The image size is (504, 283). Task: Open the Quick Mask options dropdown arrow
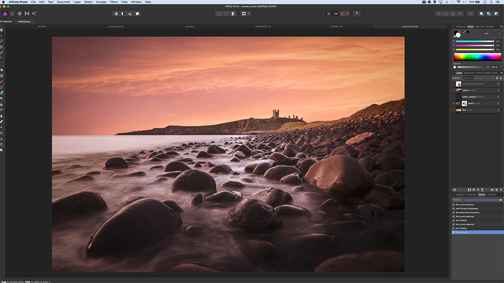click(249, 14)
